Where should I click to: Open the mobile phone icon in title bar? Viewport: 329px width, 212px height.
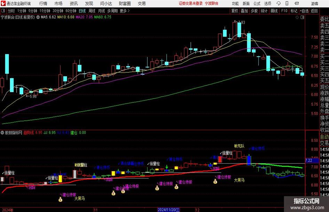coord(287,3)
